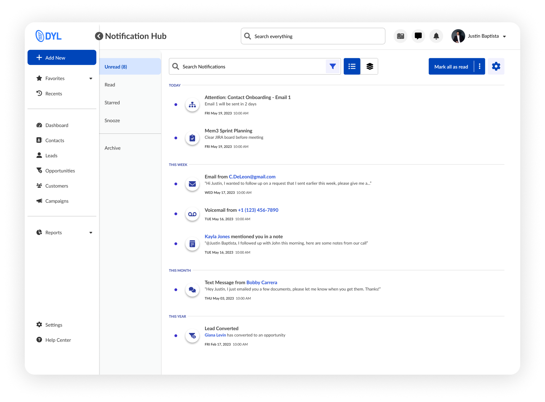This screenshot has height=402, width=545.
Task: Click the voicemail notification icon
Action: point(192,214)
